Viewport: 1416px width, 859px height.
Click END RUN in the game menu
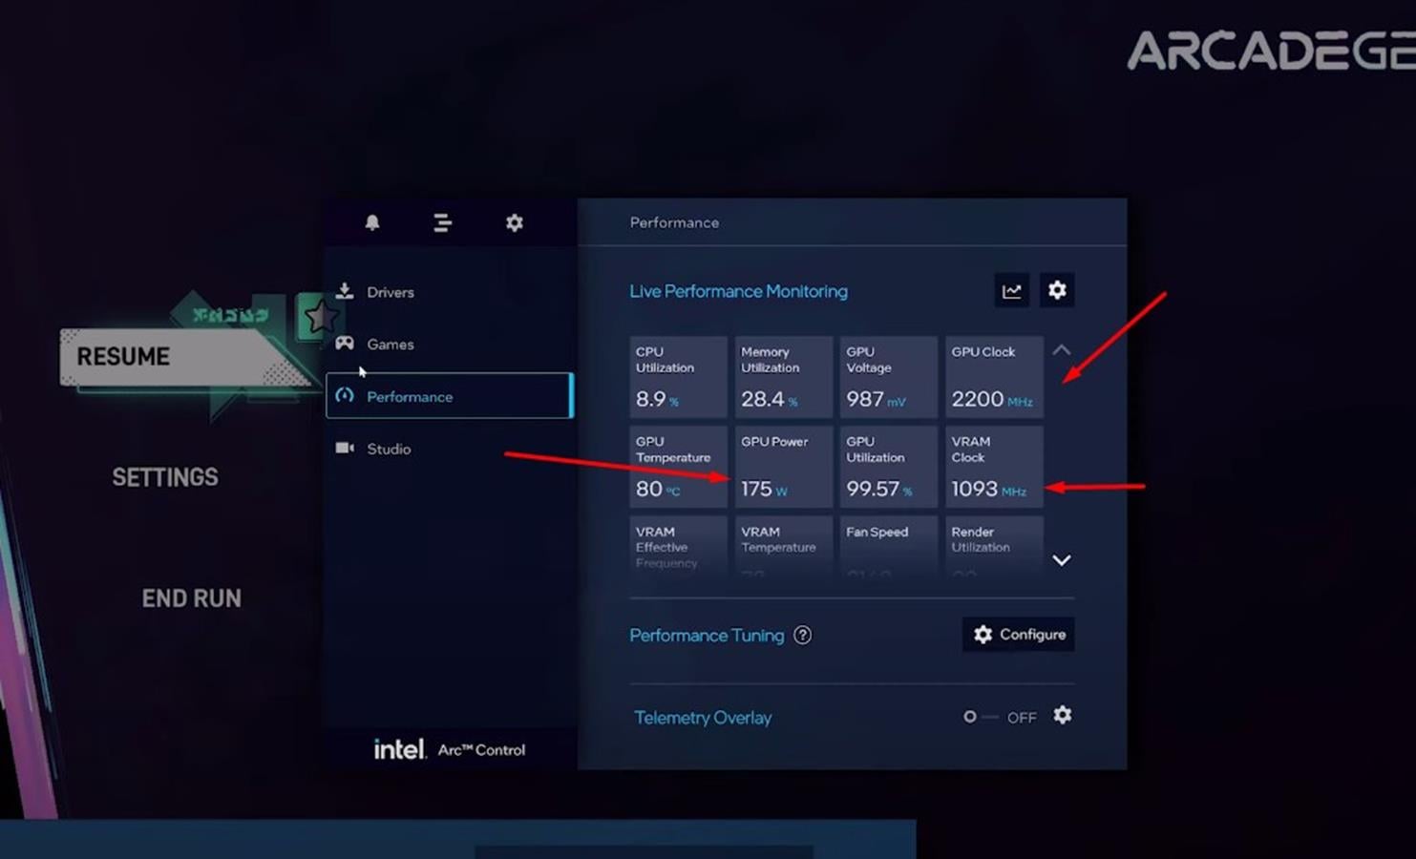(191, 598)
